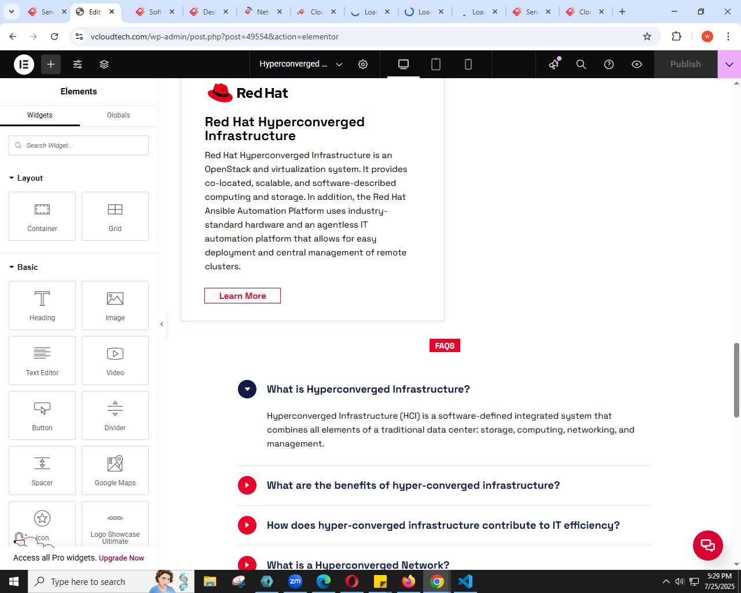The image size is (741, 593).
Task: Click the Red Hat Learn More button
Action: tap(243, 296)
